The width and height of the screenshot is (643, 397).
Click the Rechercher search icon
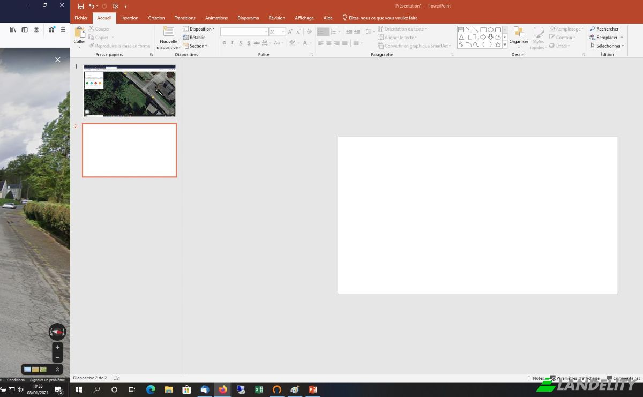(x=592, y=29)
